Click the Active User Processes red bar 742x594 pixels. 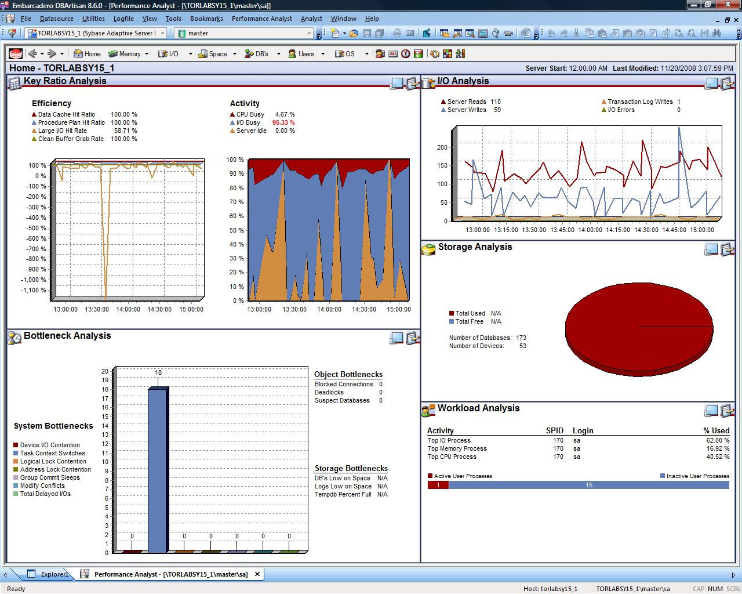[x=438, y=485]
